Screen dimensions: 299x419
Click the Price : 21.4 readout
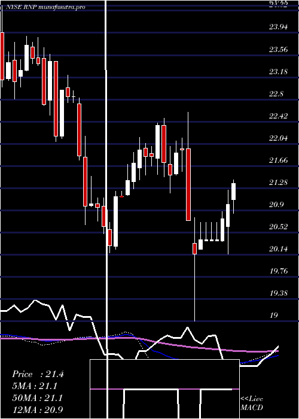38,374
